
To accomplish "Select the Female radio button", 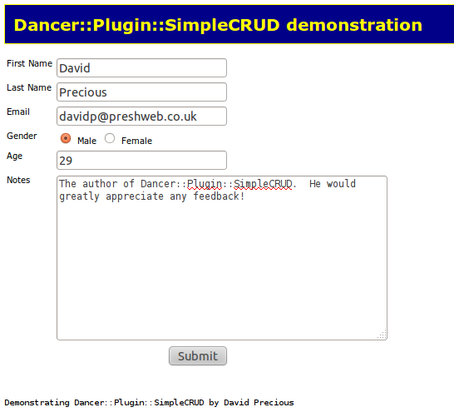I will [110, 138].
